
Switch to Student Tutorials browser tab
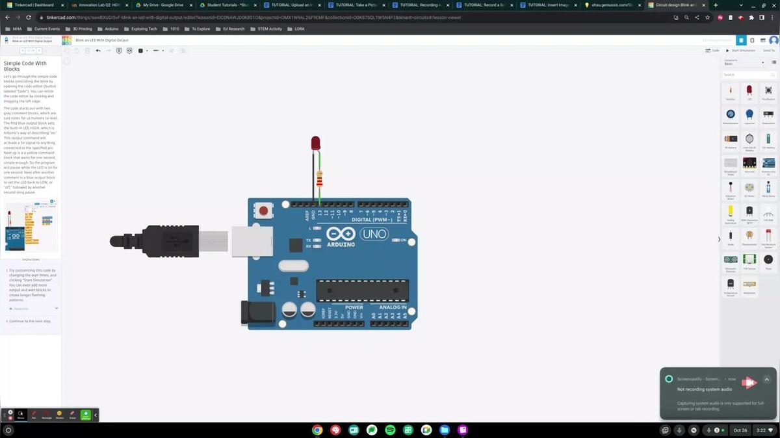pos(227,5)
